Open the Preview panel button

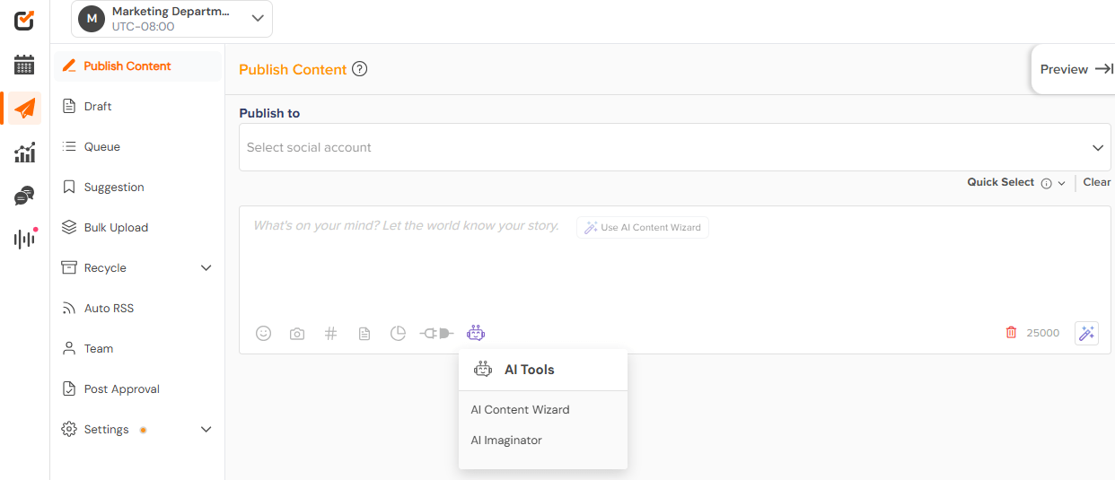tap(1075, 69)
